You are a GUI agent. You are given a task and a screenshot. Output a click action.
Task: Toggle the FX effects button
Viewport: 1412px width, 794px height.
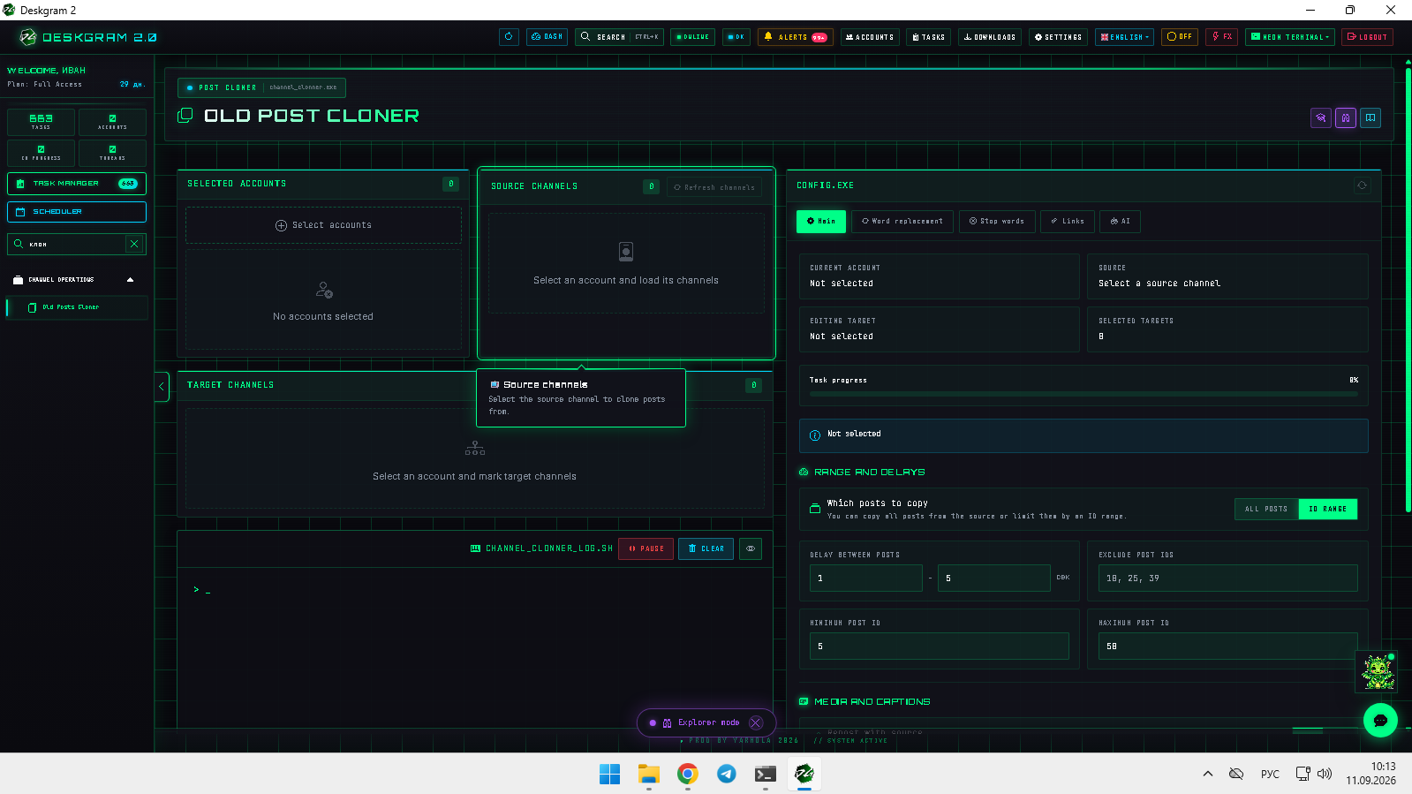pyautogui.click(x=1221, y=37)
